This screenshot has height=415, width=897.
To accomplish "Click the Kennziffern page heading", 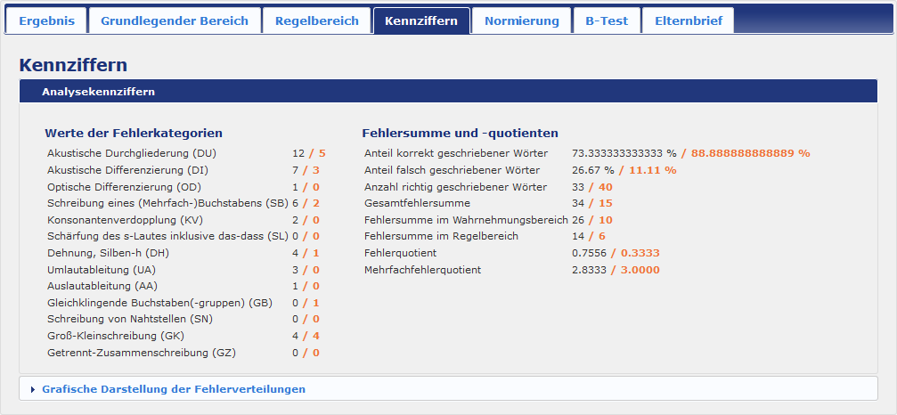I will pyautogui.click(x=73, y=65).
